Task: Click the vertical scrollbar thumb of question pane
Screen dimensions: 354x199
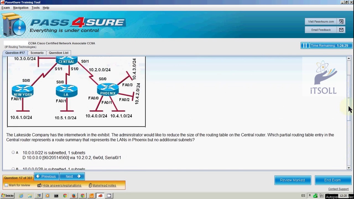Action: (x=349, y=98)
